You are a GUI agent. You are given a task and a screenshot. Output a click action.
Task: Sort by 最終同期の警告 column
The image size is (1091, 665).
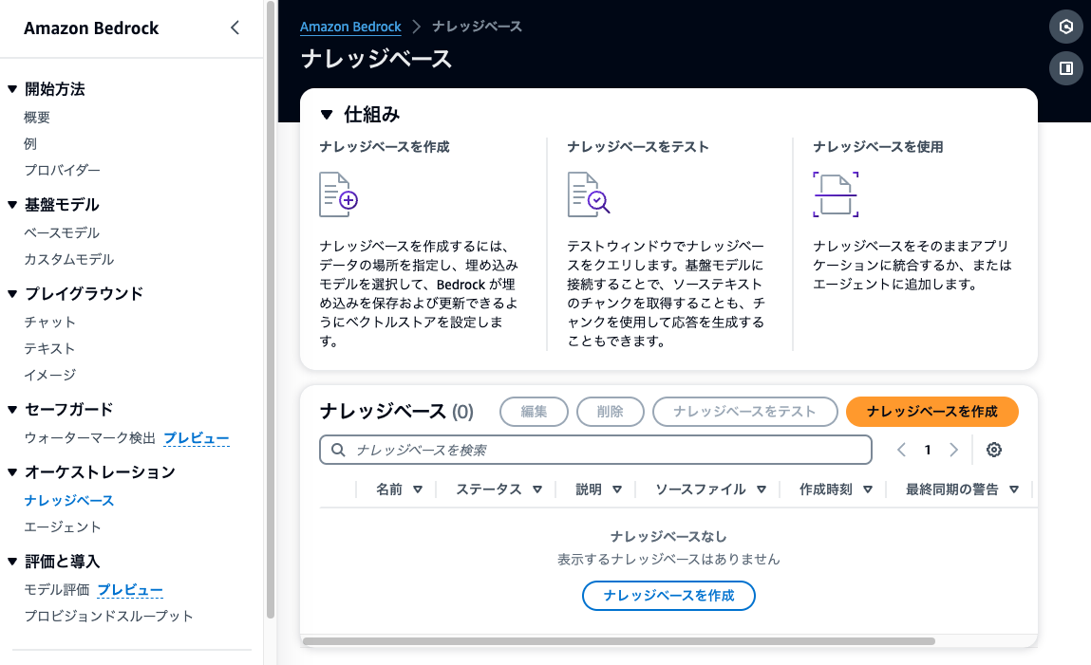tap(1014, 490)
